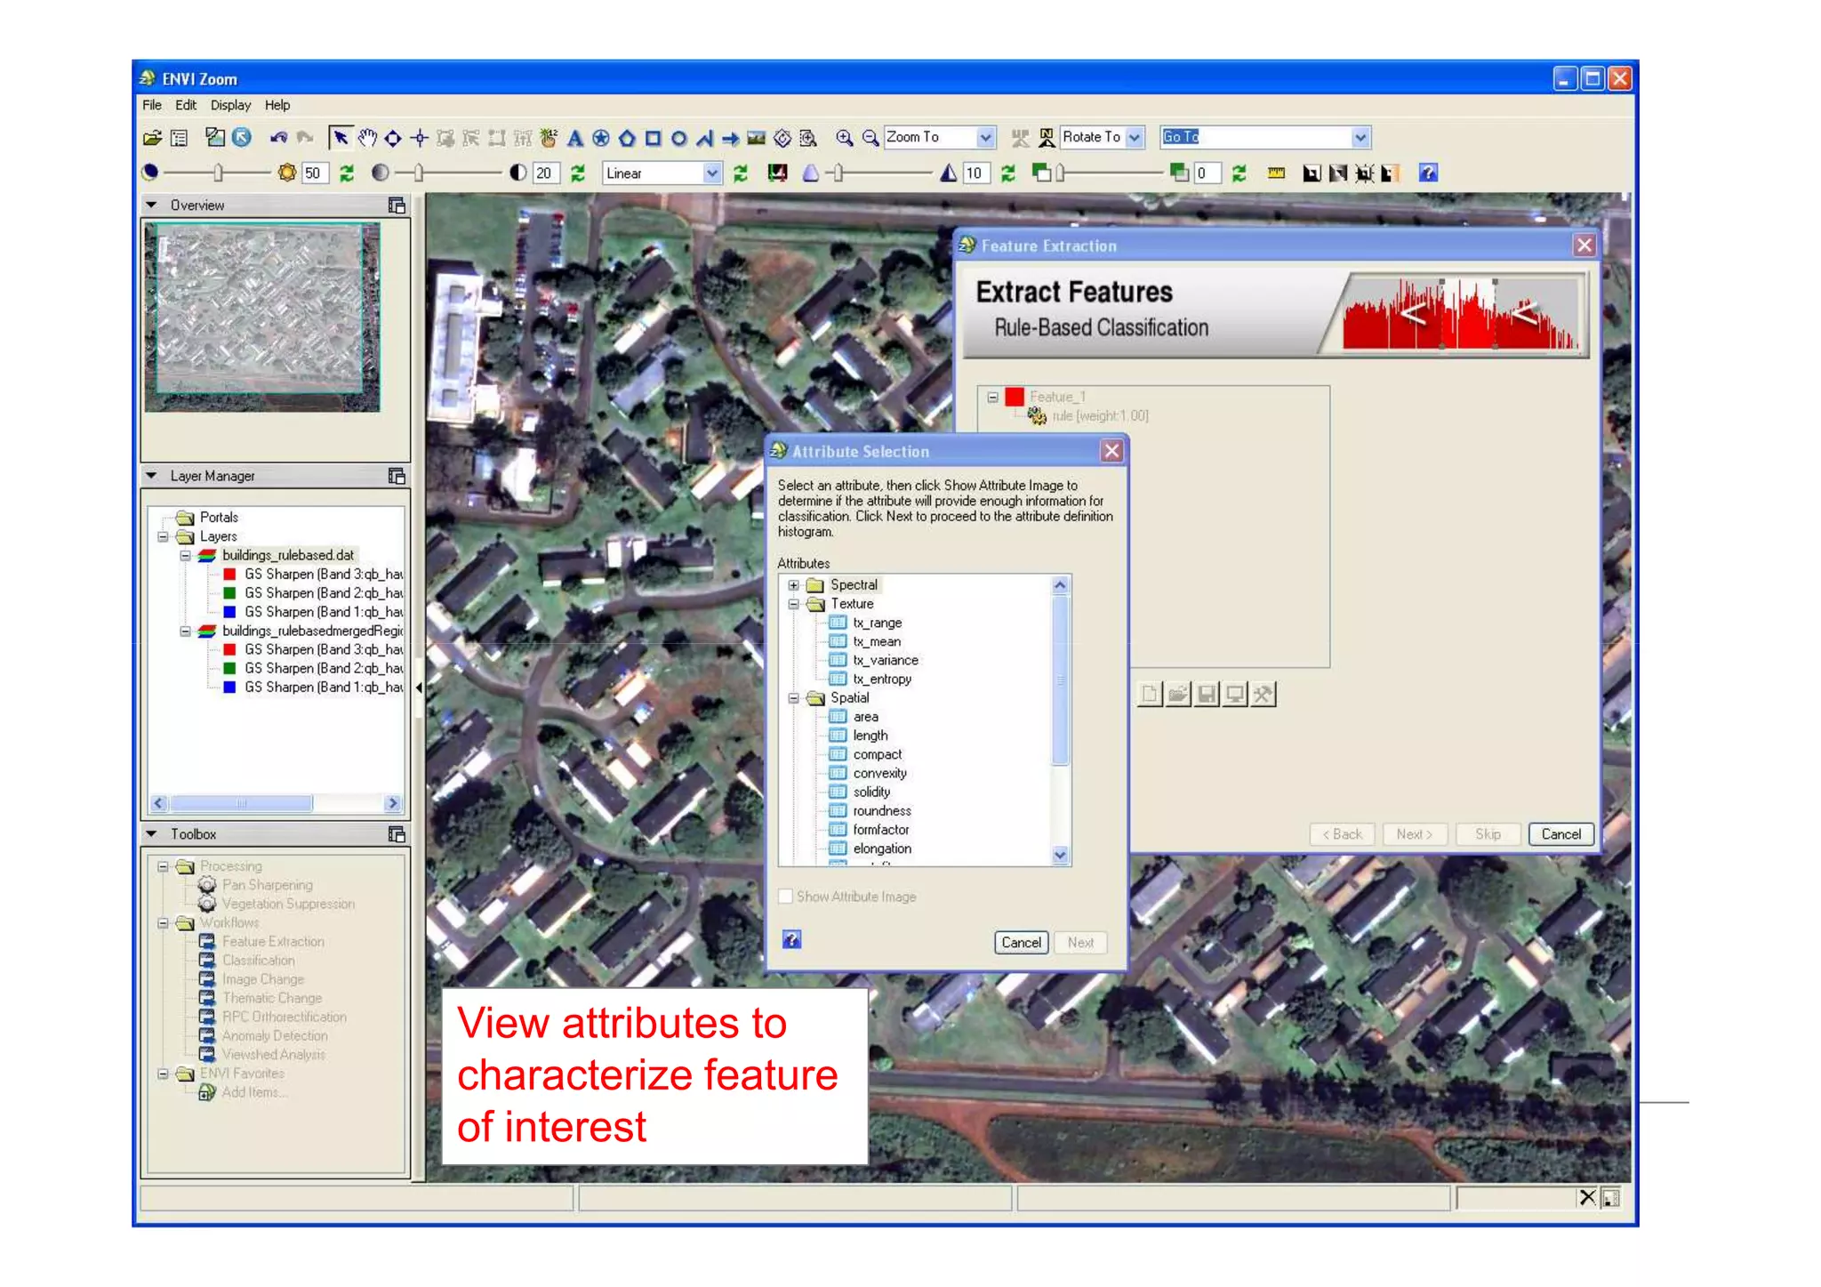This screenshot has height=1287, width=1821.
Task: Click the Zoom Out magnifier icon
Action: click(870, 138)
